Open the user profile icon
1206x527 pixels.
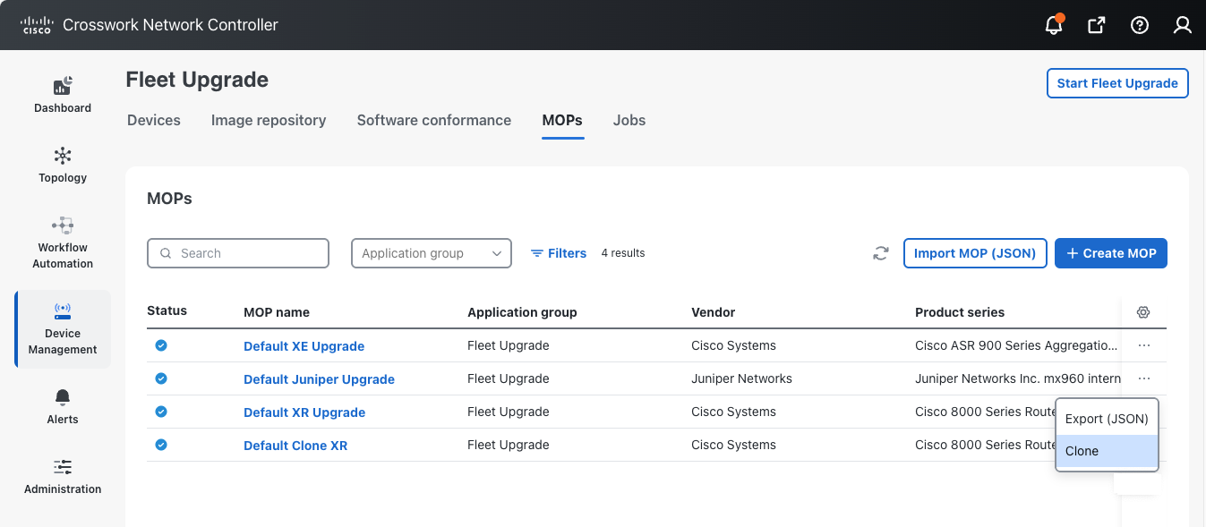pos(1182,25)
